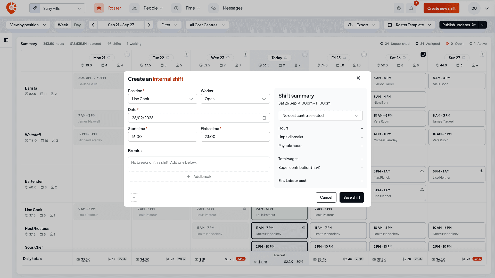Open the Messages tab
This screenshot has height=278, width=495.
[226, 8]
